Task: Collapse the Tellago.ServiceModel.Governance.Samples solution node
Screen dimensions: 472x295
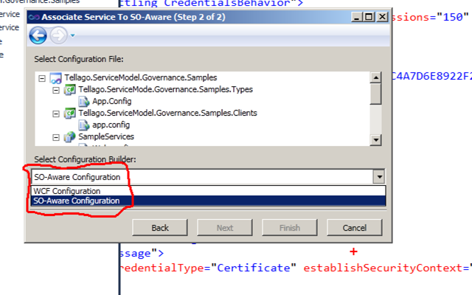Action: 42,79
